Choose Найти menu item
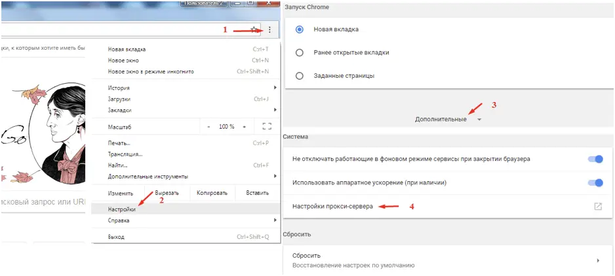This screenshot has height=276, width=615. [x=186, y=165]
